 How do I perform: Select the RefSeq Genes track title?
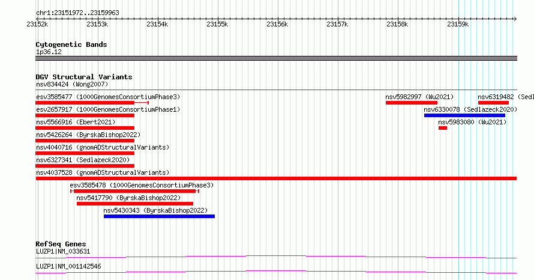click(61, 244)
